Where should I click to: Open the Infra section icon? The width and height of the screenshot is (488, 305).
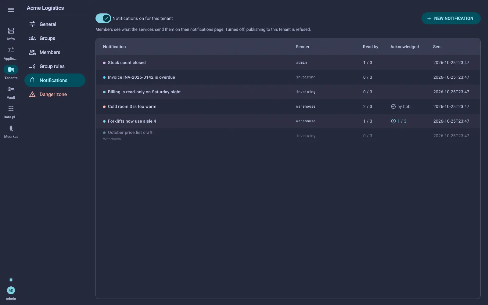[x=11, y=30]
